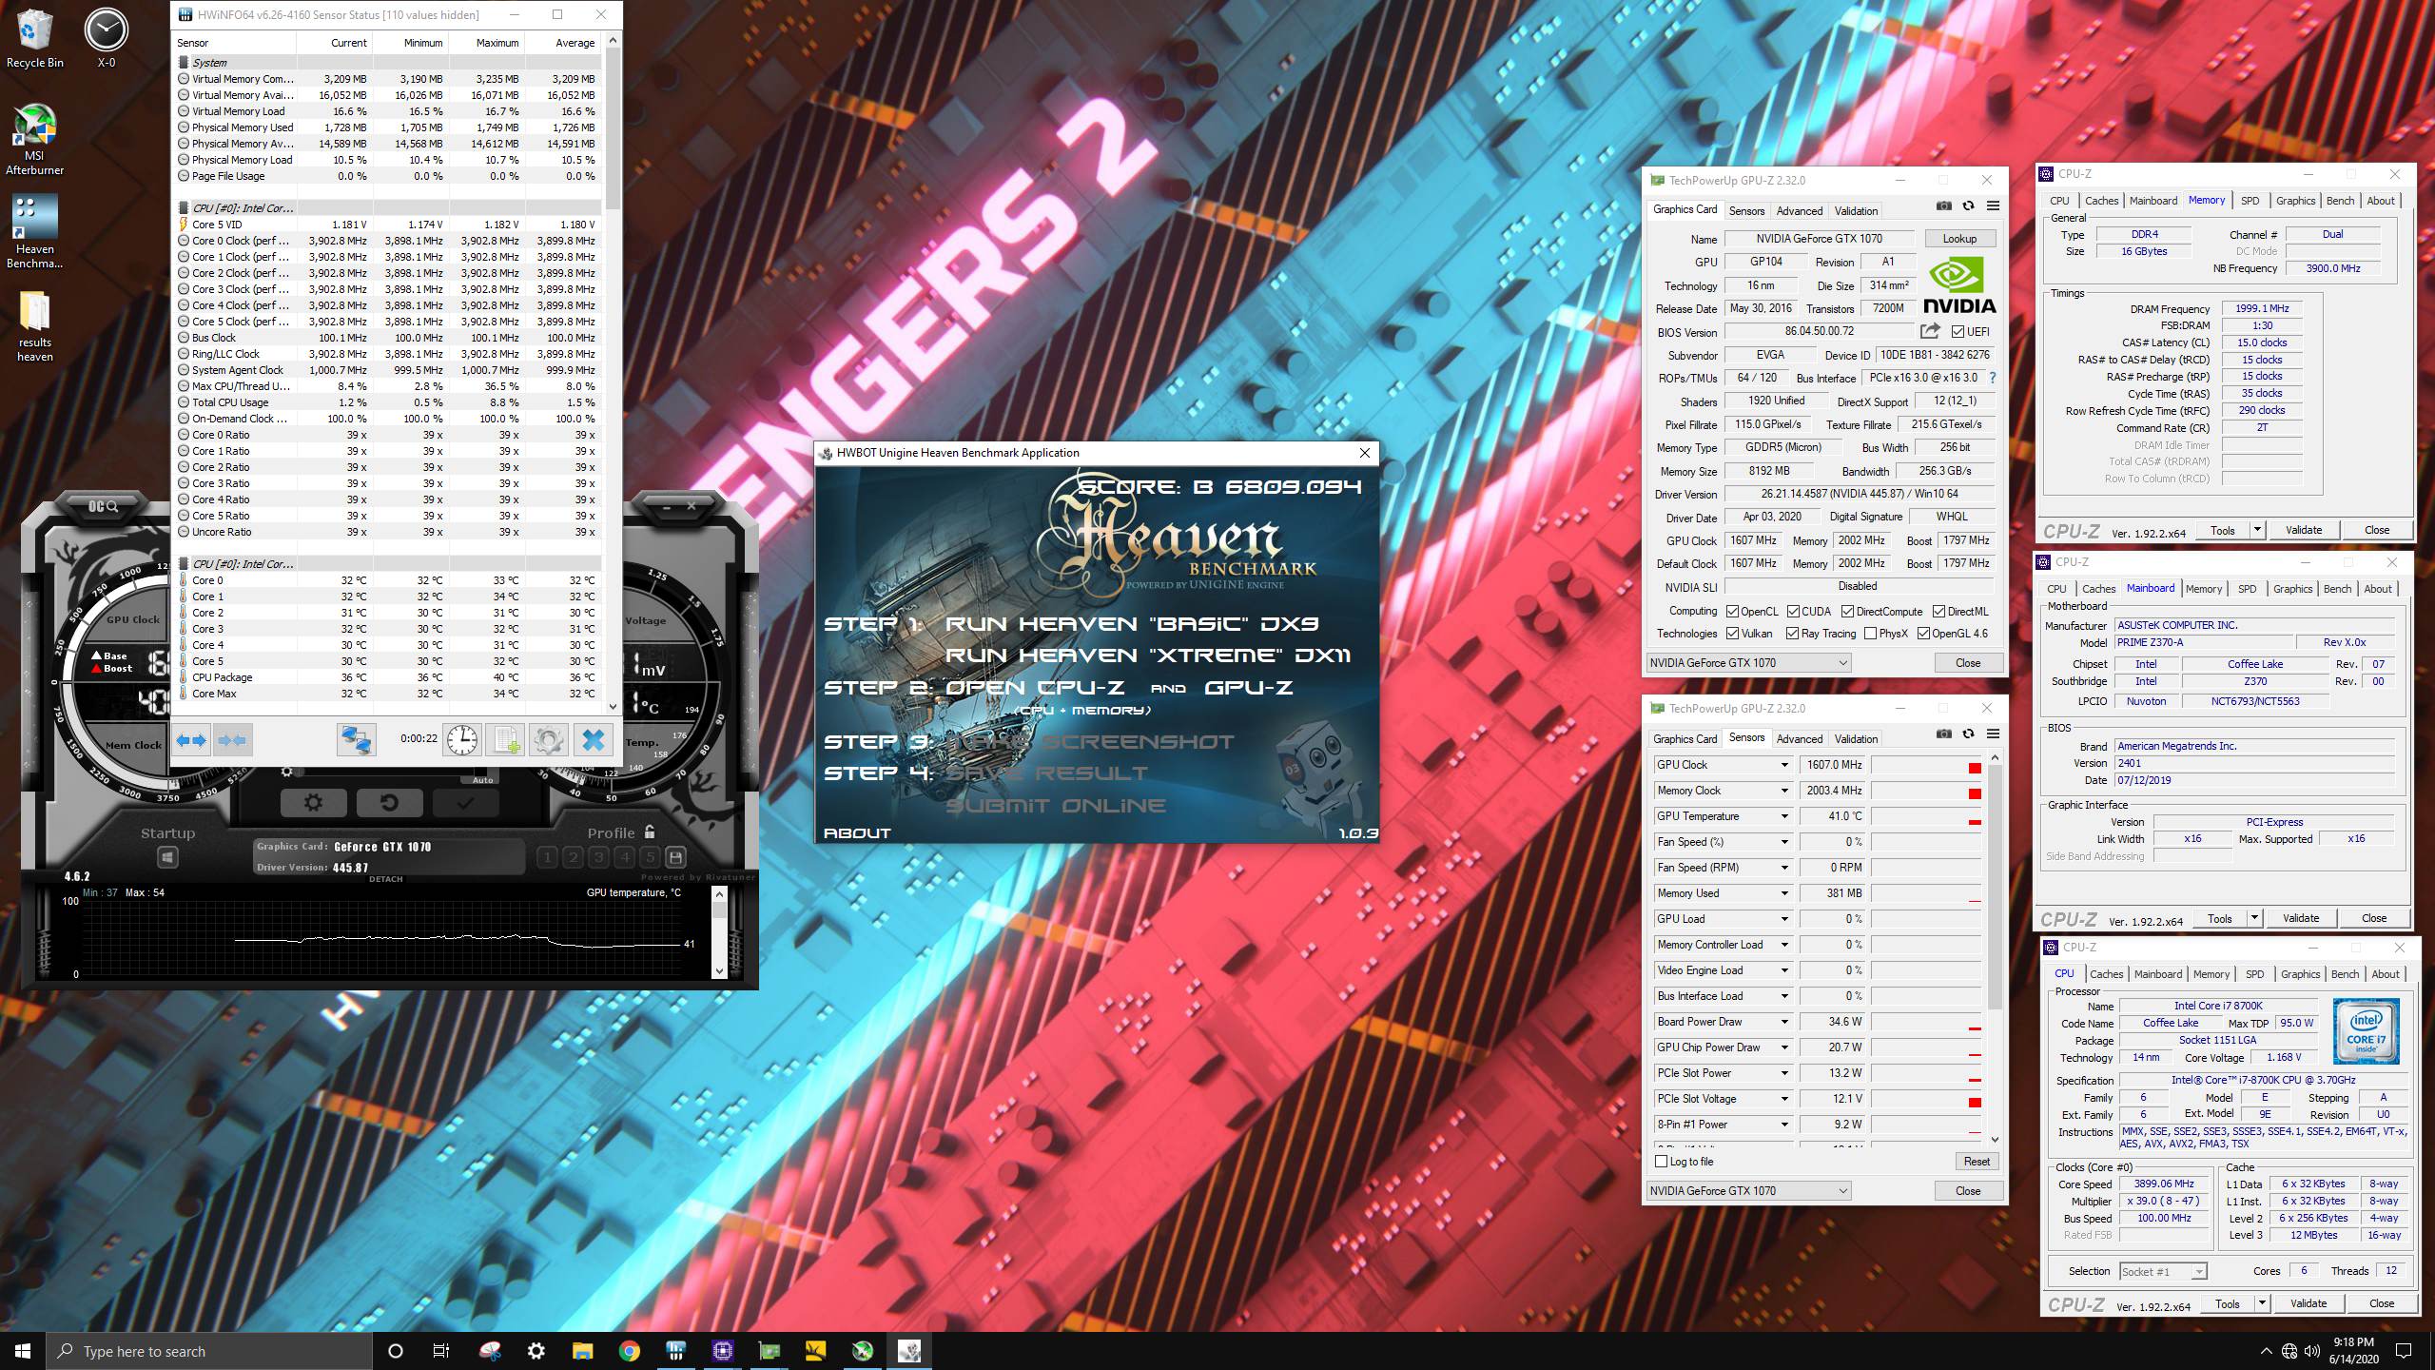Click GPU-Z Sensors window refresh icon
The image size is (2435, 1370).
tap(1968, 734)
